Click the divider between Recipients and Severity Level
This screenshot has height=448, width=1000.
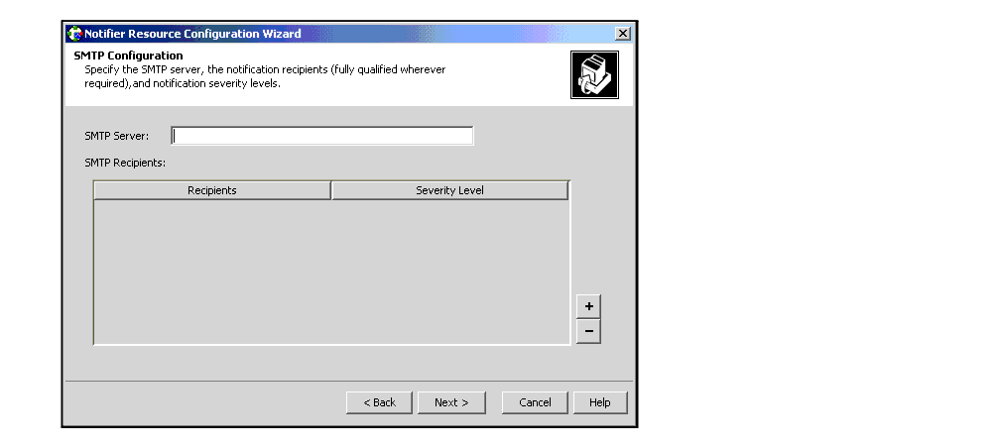pyautogui.click(x=331, y=190)
